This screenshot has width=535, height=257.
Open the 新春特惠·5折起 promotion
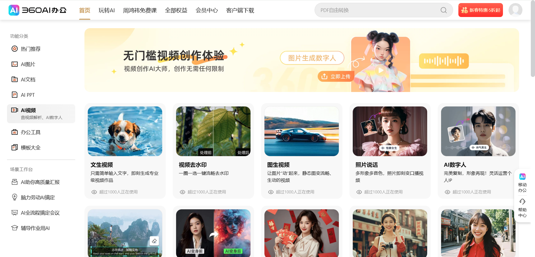(x=480, y=10)
